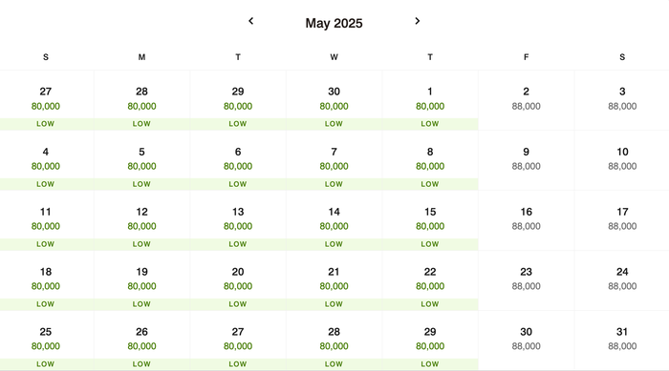Click April 30 in the calendar
Screen dimensions: 669x371
334,100
